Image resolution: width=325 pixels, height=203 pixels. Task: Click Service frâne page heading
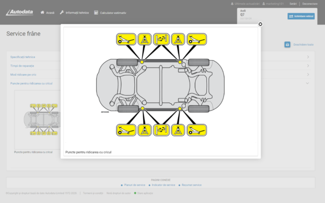[x=24, y=34]
